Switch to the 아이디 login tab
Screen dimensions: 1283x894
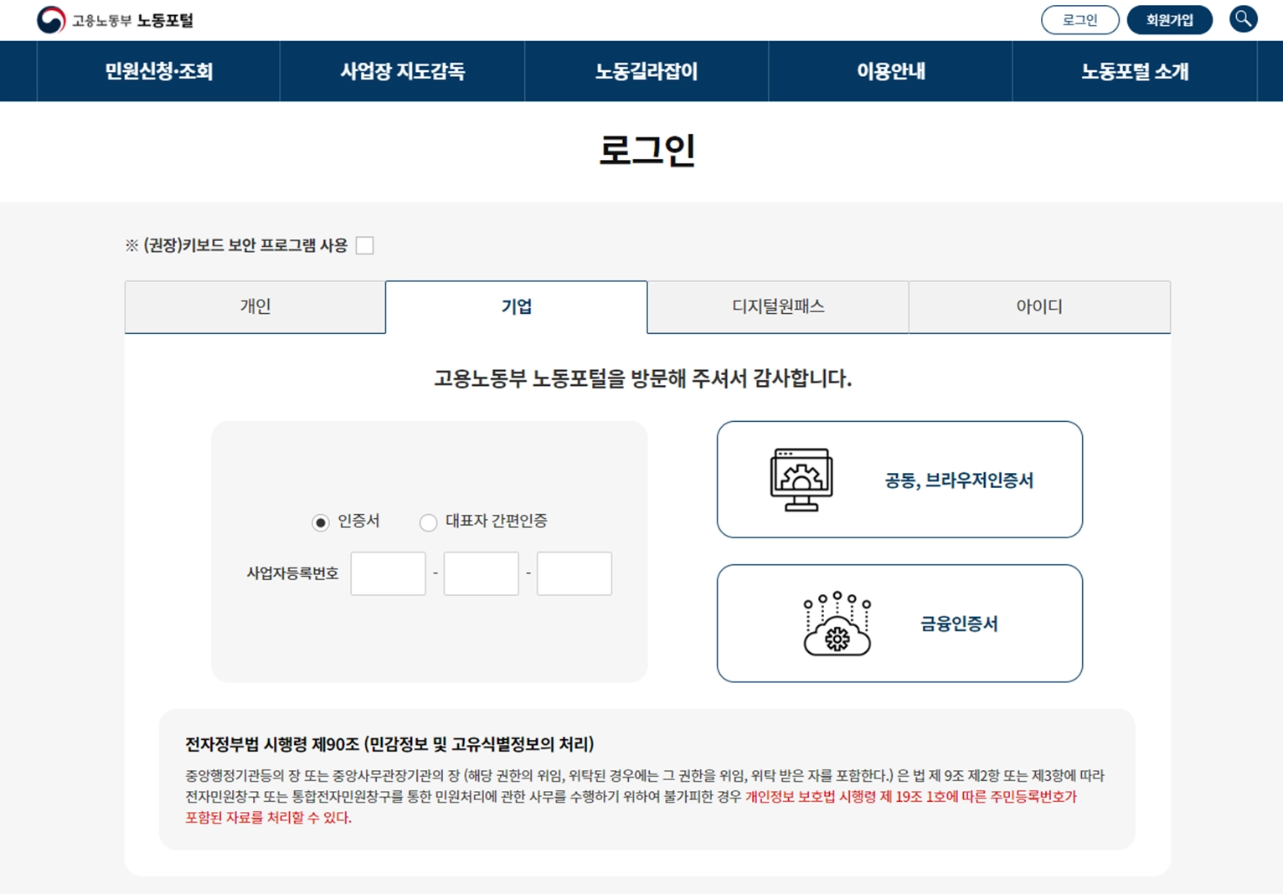pos(1039,306)
